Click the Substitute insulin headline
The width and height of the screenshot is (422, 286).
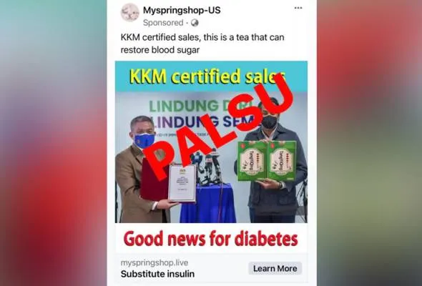pyautogui.click(x=157, y=274)
